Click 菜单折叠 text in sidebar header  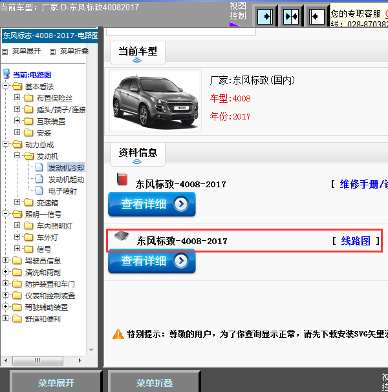(x=74, y=51)
